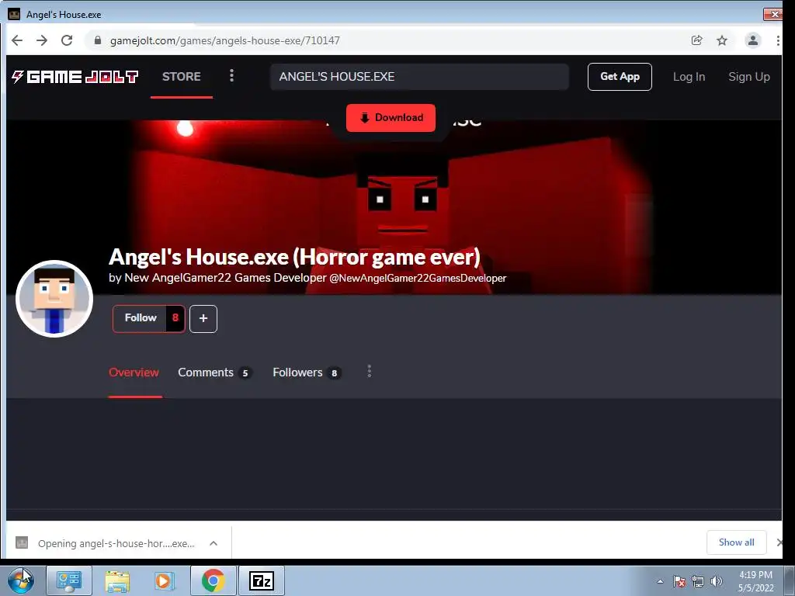Switch to the Overview tab
795x596 pixels.
click(x=134, y=372)
